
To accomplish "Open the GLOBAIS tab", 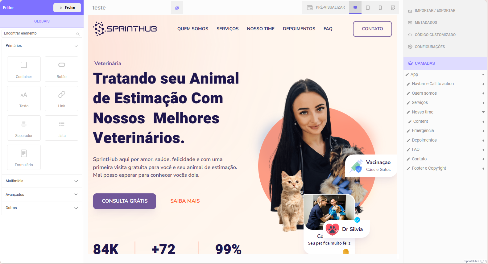I will pos(42,21).
